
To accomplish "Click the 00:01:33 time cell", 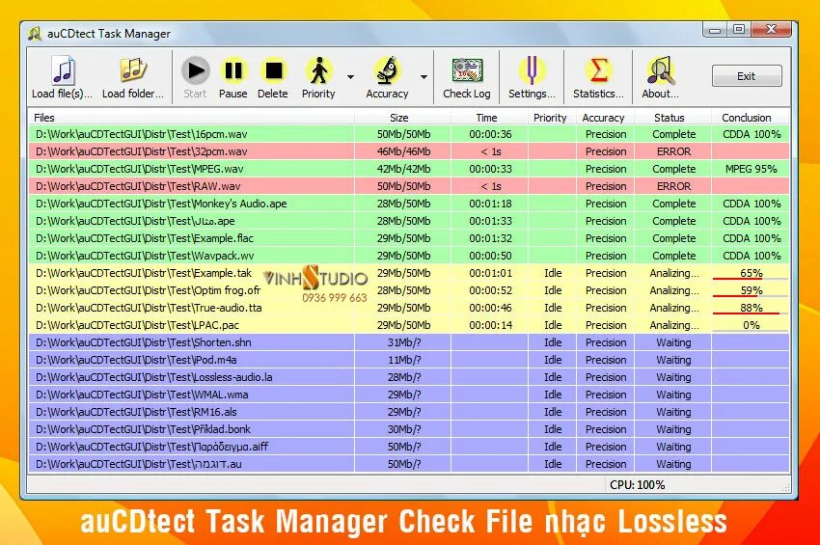I will pos(490,221).
